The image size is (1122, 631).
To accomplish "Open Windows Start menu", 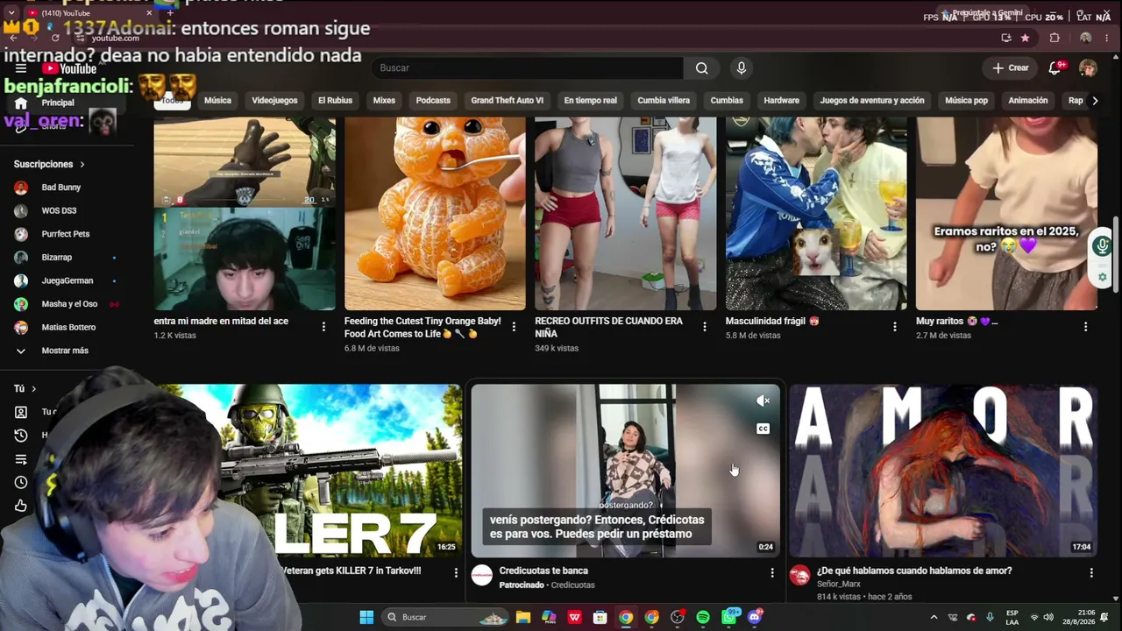I will tap(366, 617).
